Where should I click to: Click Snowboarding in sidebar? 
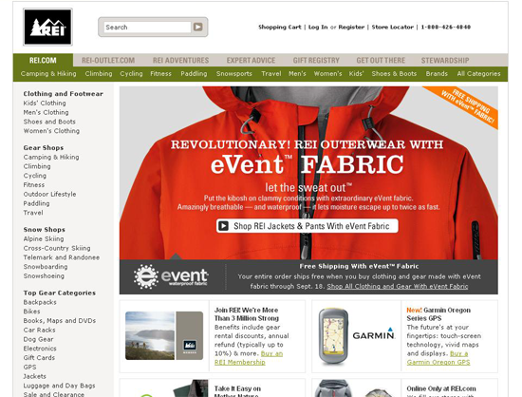coord(46,267)
